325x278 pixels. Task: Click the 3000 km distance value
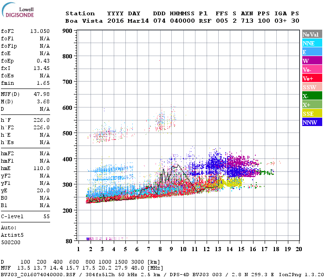coord(137,262)
